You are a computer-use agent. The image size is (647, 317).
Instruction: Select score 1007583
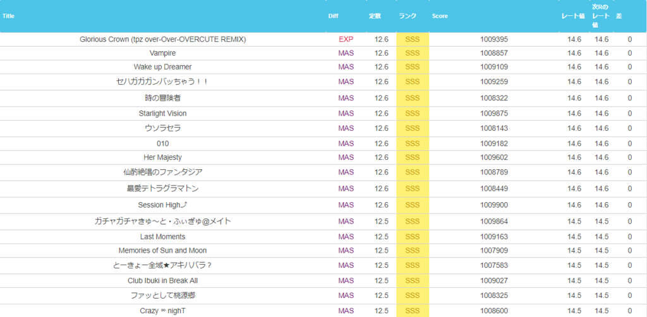tap(494, 265)
